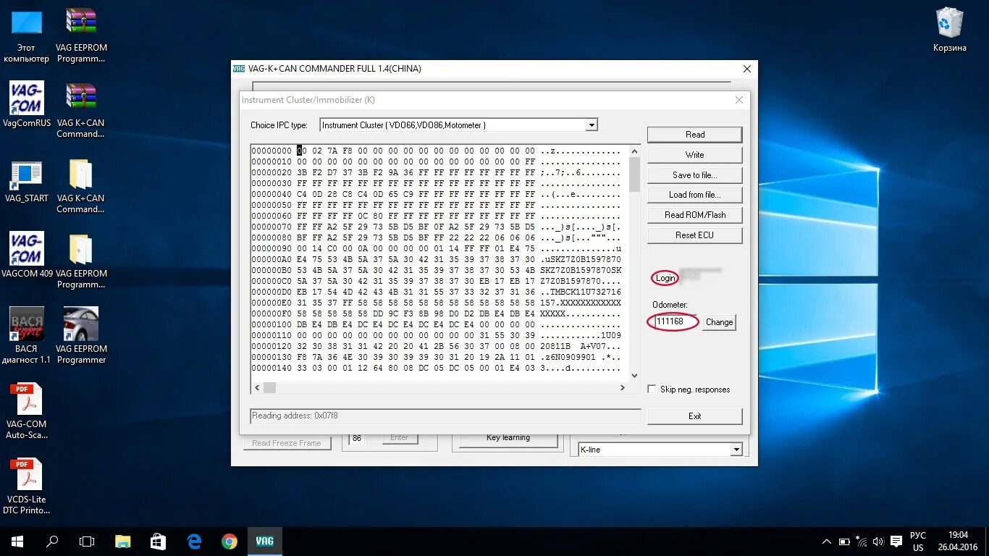Launch the VagComRUS desktop shortcut
The image size is (989, 556).
27,104
